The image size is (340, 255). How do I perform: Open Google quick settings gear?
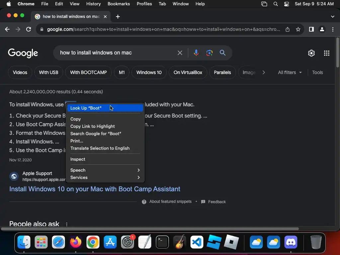coord(311,53)
